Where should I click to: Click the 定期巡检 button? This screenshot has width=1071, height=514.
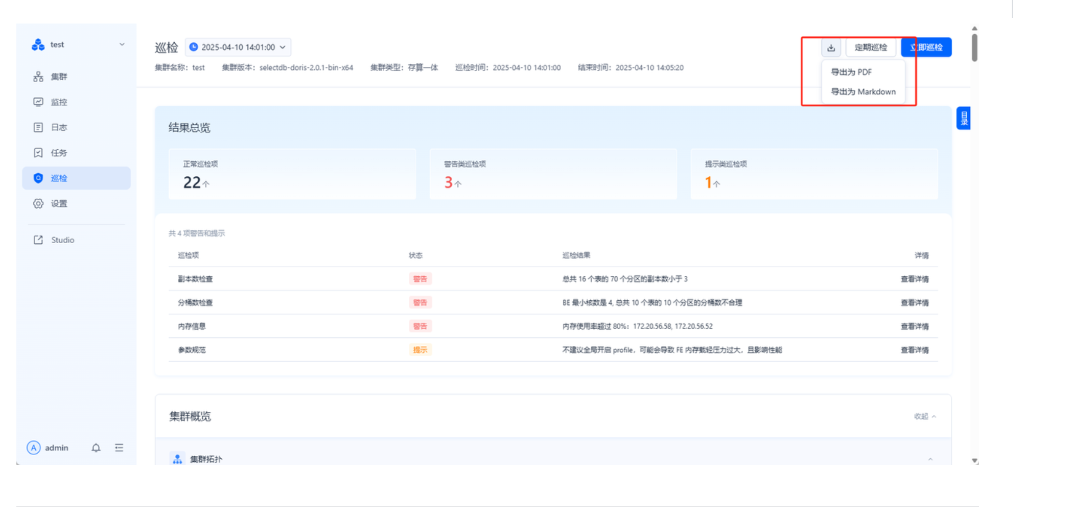tap(871, 48)
